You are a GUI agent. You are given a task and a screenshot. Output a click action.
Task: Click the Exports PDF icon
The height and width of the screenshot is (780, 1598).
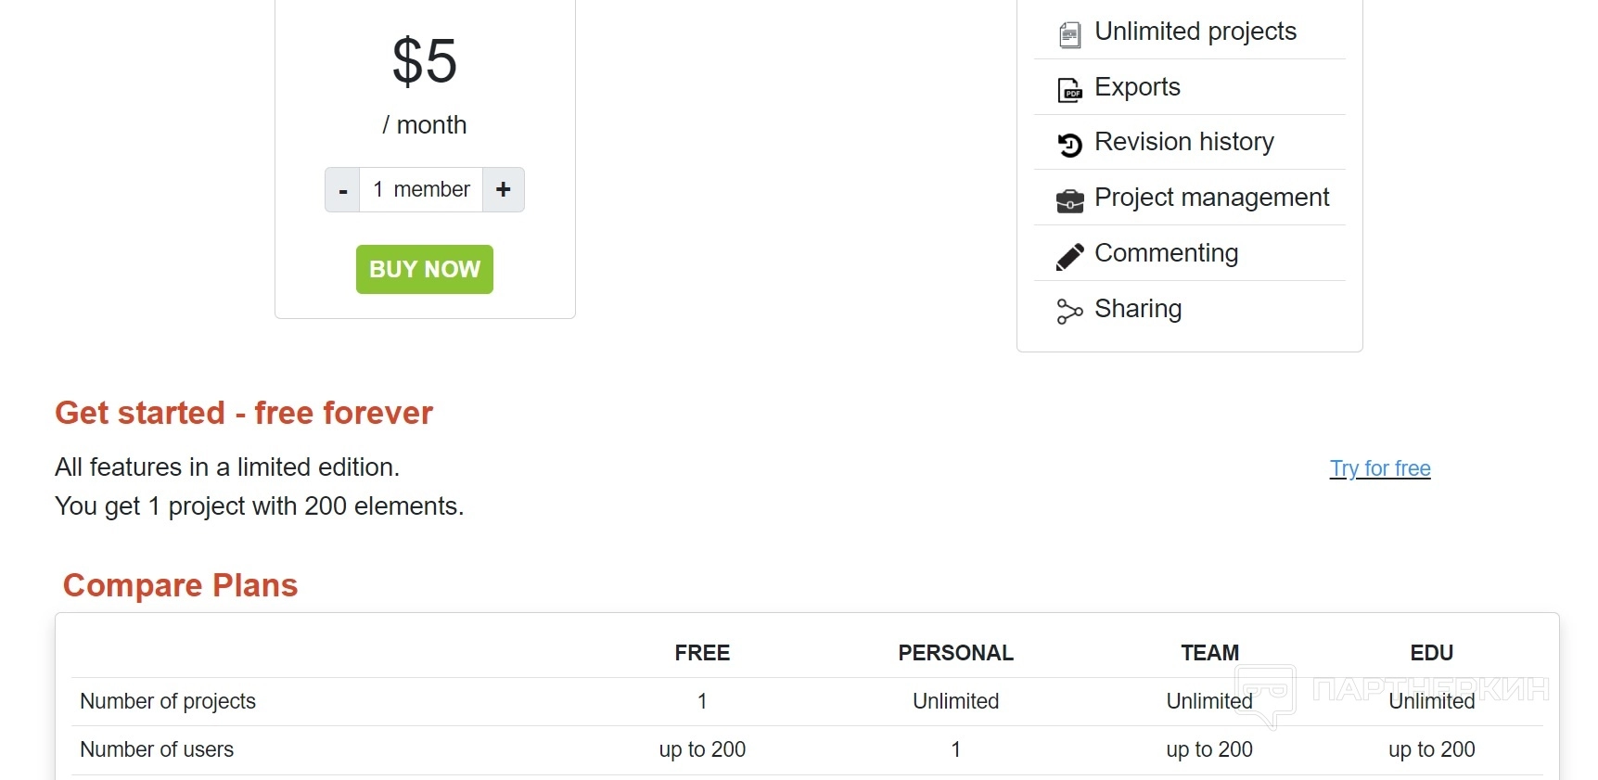[x=1069, y=90]
